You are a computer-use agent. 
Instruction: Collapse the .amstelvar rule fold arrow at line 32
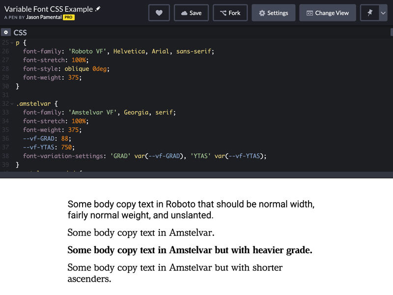point(13,105)
